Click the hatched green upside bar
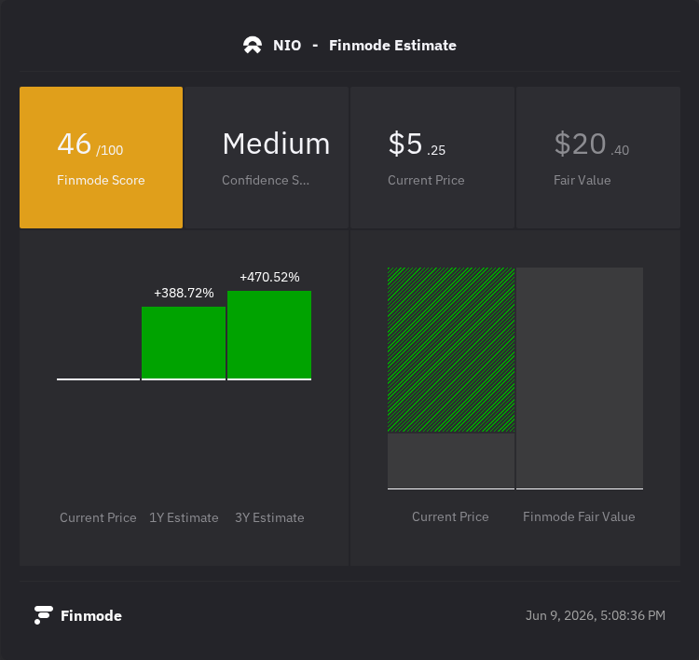 pyautogui.click(x=451, y=350)
